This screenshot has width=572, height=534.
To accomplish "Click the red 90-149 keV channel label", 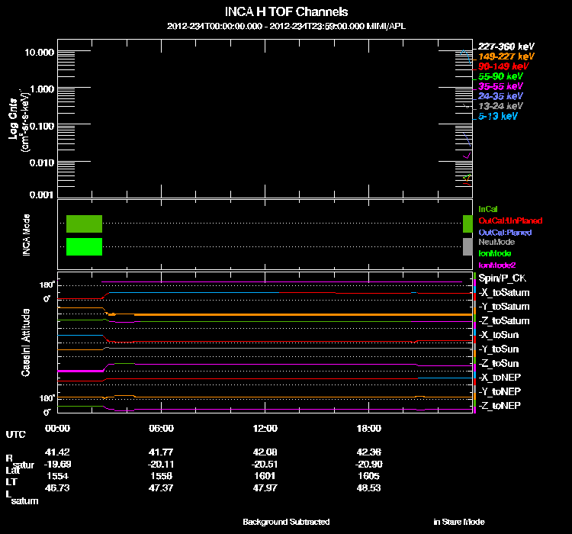I will click(500, 66).
